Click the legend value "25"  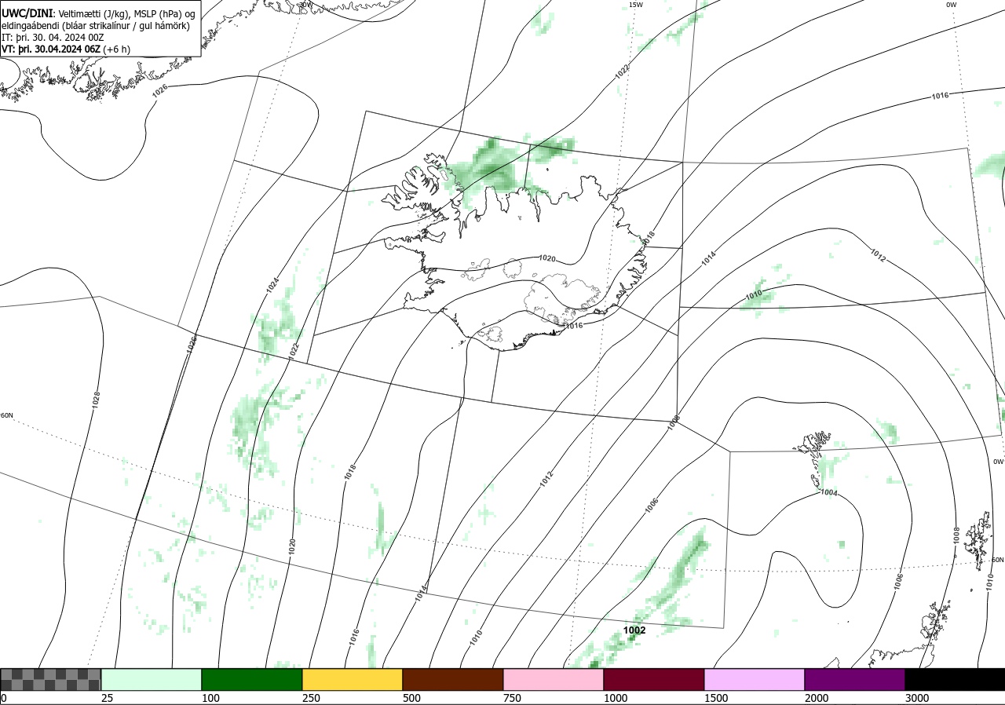point(108,698)
